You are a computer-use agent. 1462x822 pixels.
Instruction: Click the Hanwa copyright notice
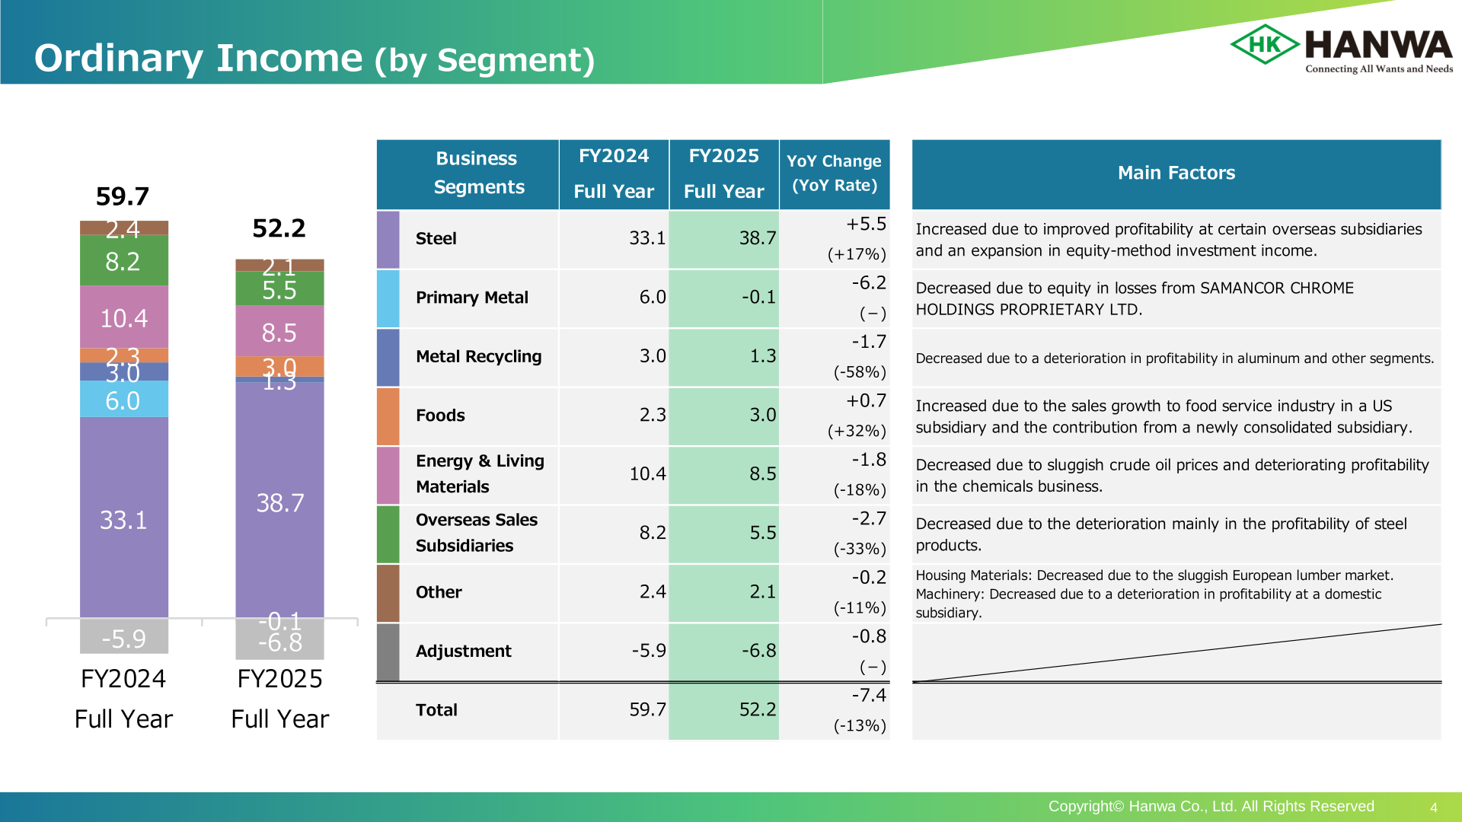[x=1211, y=807]
